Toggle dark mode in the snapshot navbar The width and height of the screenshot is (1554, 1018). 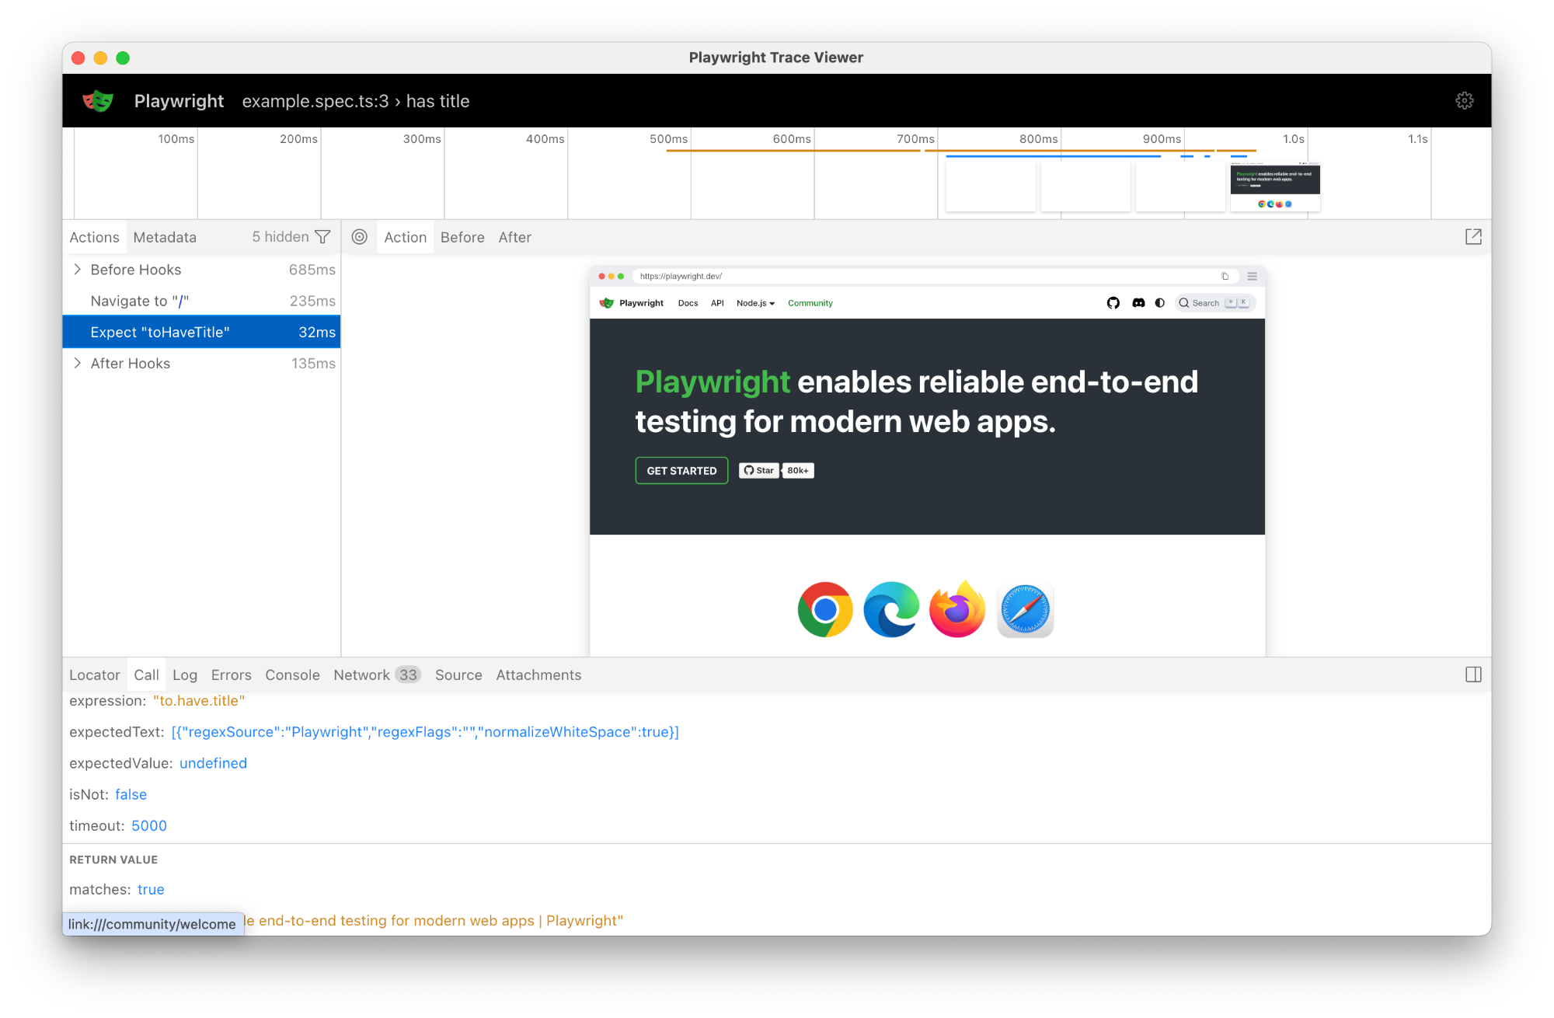pyautogui.click(x=1160, y=303)
